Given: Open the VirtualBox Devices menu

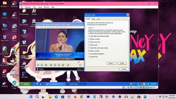Looking at the screenshot, I should point(46,7).
